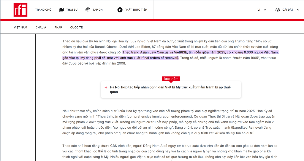304x161 pixels.
Task: Open the Tạp Chí section
Action: click(98, 10)
